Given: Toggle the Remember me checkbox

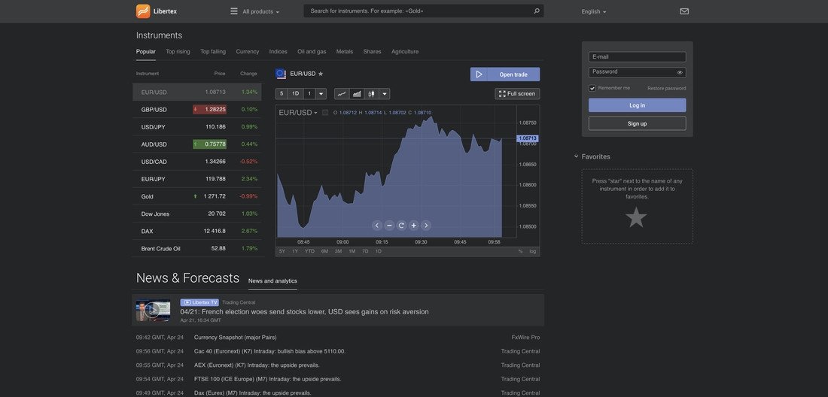Looking at the screenshot, I should coord(592,88).
